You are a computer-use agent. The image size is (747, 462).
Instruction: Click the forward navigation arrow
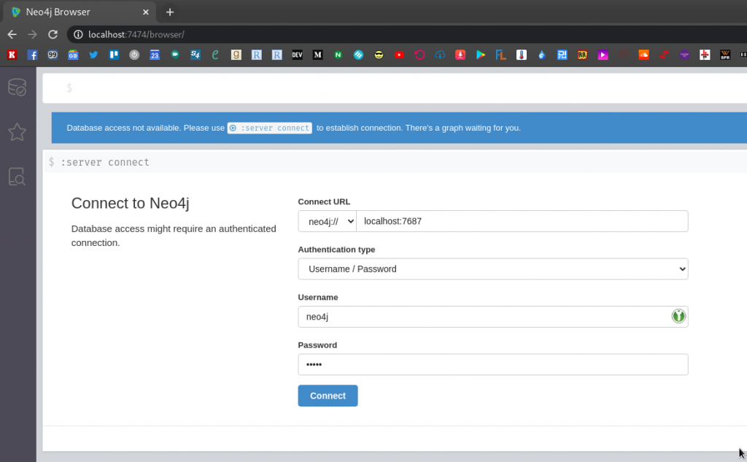click(x=32, y=34)
